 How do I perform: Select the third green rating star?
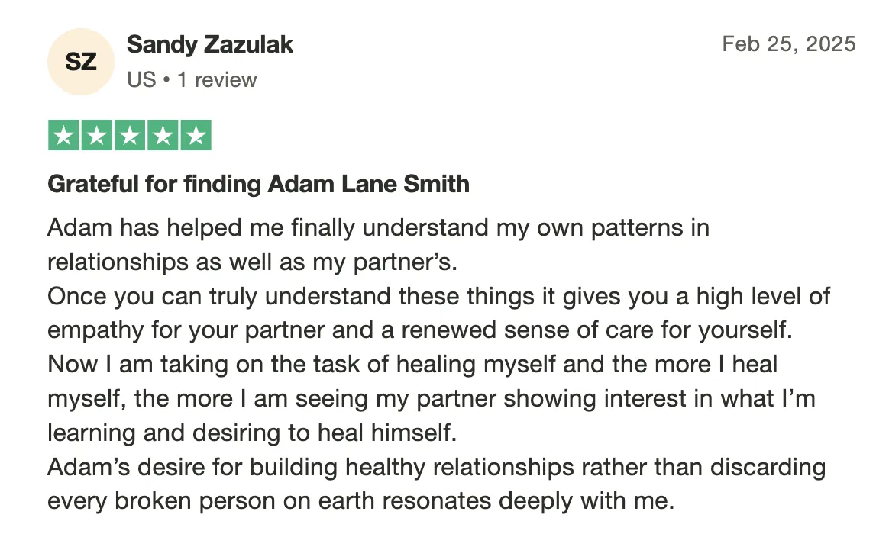coord(130,135)
